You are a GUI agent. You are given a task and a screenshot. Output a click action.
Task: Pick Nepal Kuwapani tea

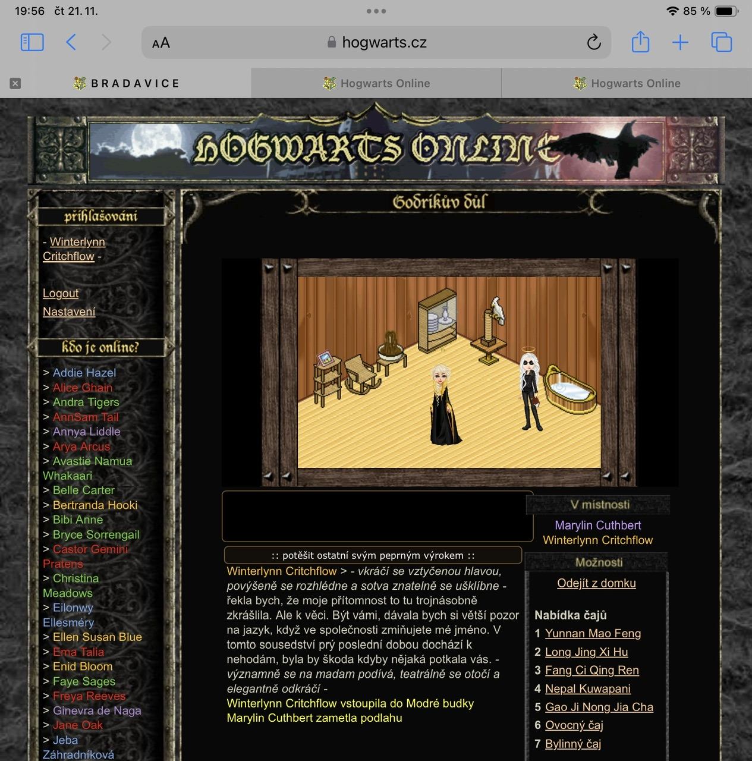[x=588, y=689]
